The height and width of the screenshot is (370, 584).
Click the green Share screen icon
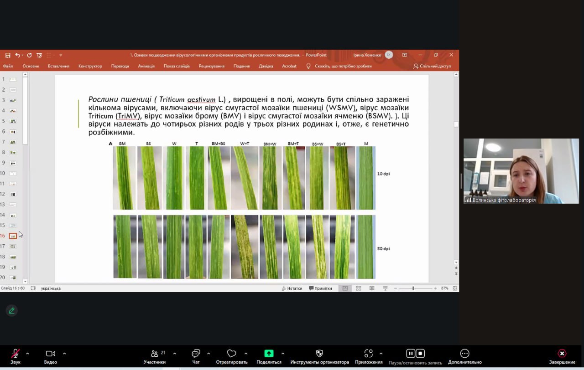point(269,354)
